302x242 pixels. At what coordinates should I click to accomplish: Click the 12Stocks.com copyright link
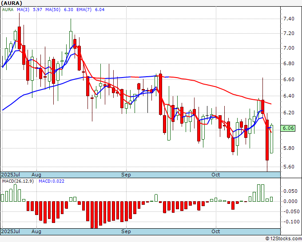283,239
